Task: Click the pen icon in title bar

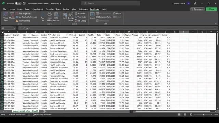Action: click(x=195, y=3)
